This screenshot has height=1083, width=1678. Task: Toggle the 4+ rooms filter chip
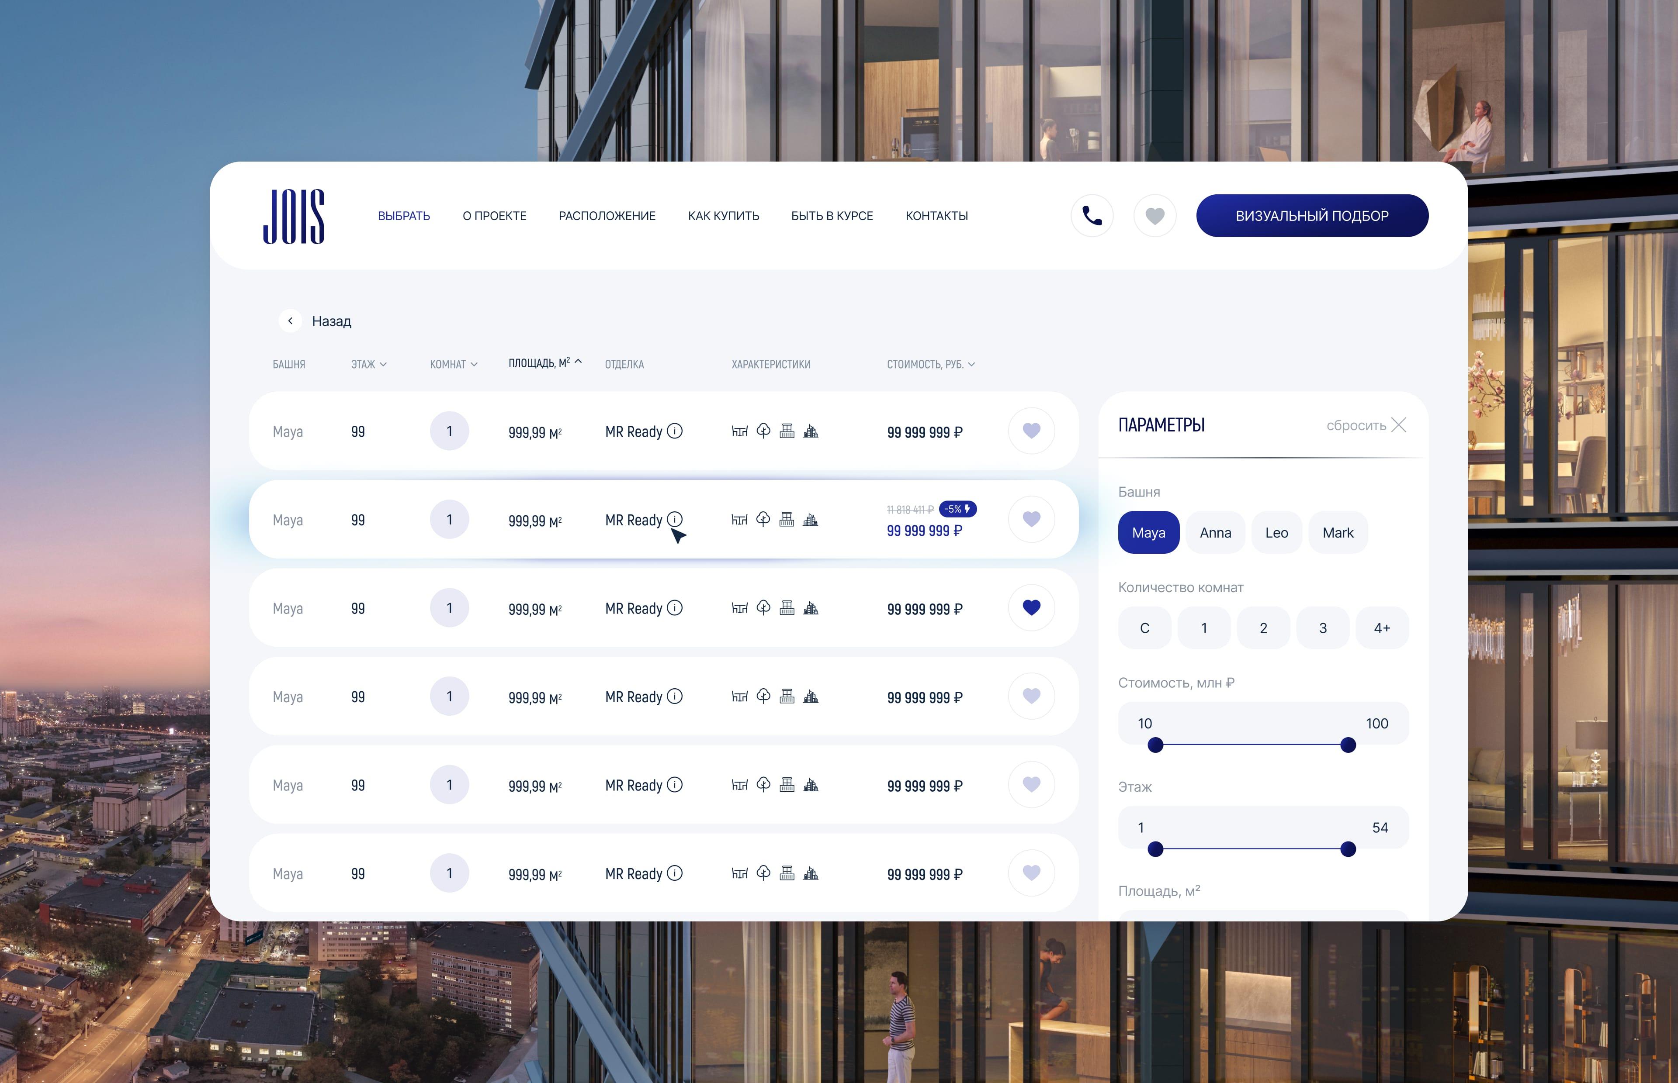(x=1382, y=628)
